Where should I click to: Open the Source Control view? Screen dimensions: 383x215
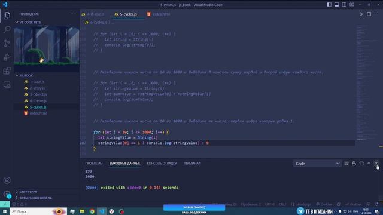click(x=7, y=43)
